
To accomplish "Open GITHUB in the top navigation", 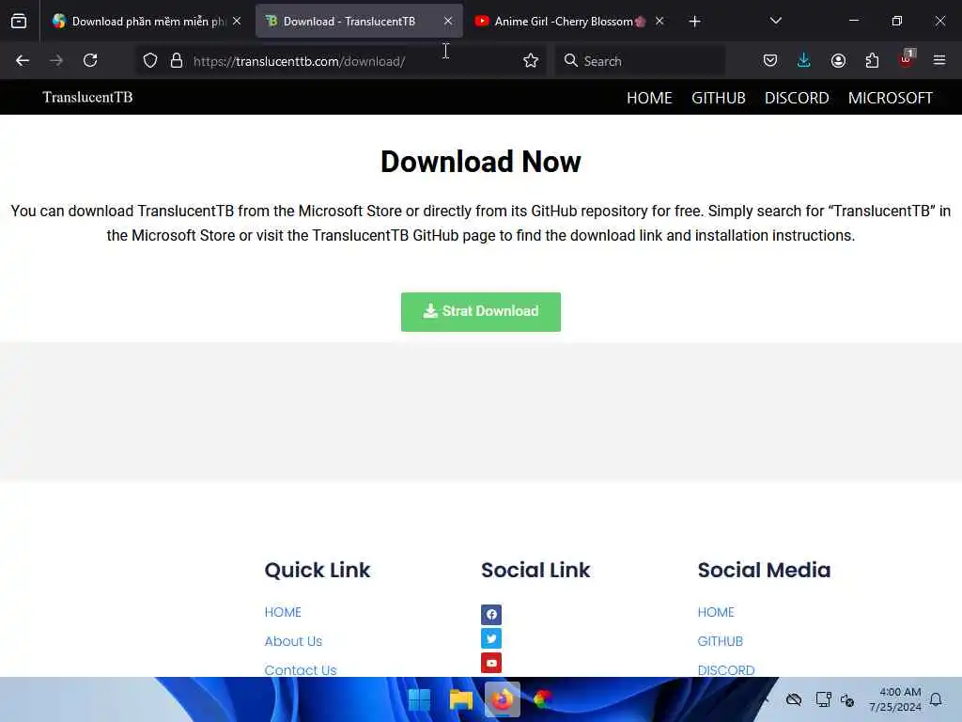I will point(719,98).
